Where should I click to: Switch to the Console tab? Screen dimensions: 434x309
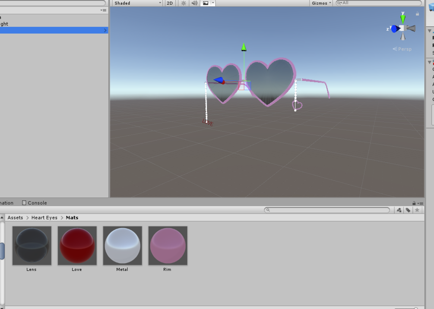[35, 203]
